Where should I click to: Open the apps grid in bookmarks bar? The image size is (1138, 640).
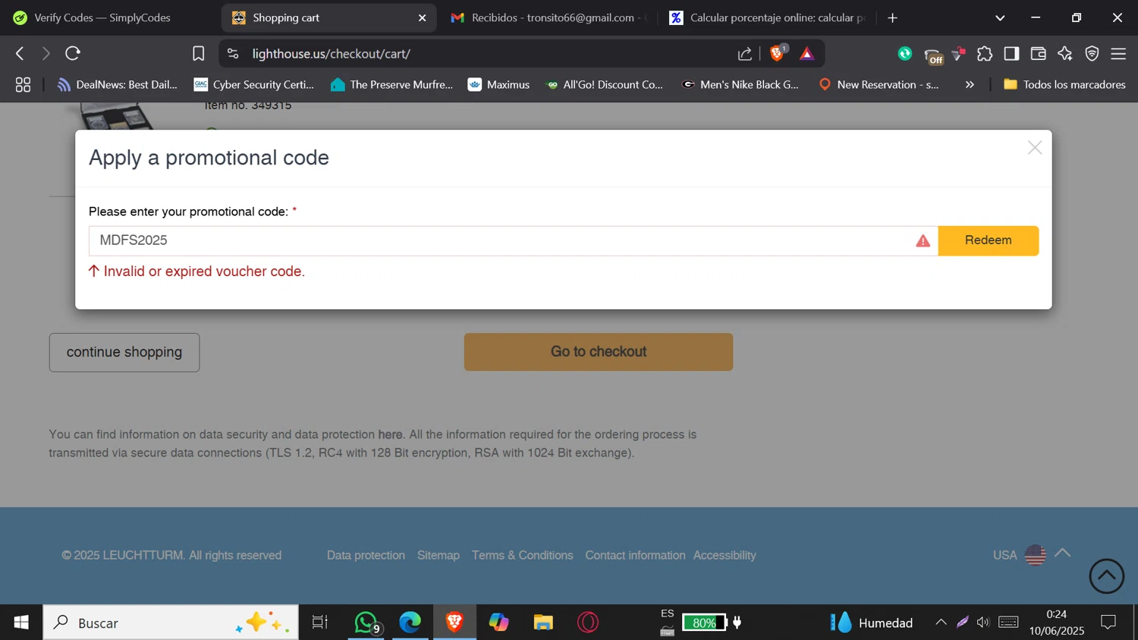coord(23,85)
